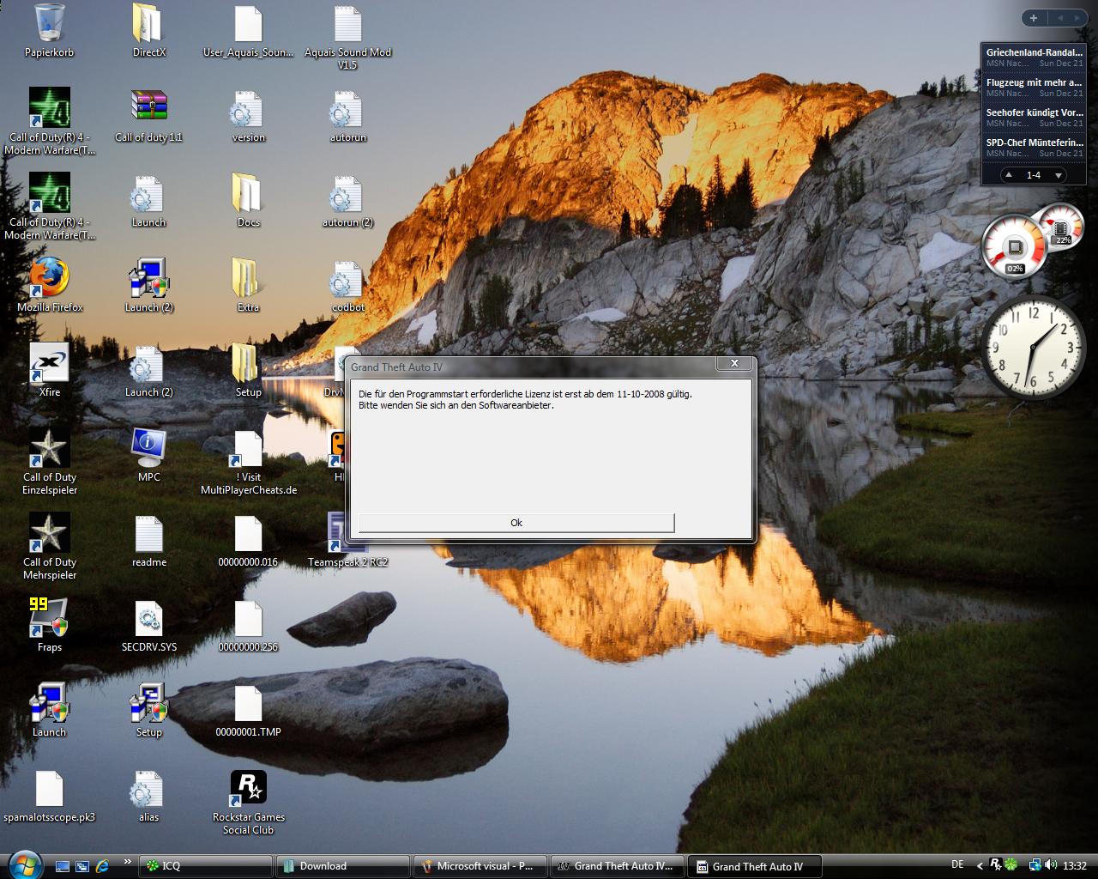The image size is (1098, 879).
Task: Select the Xfire desktop shortcut
Action: click(50, 363)
